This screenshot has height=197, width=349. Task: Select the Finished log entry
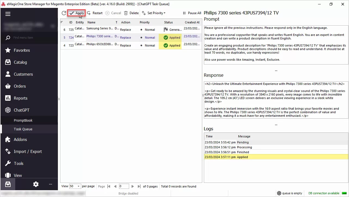(276, 152)
